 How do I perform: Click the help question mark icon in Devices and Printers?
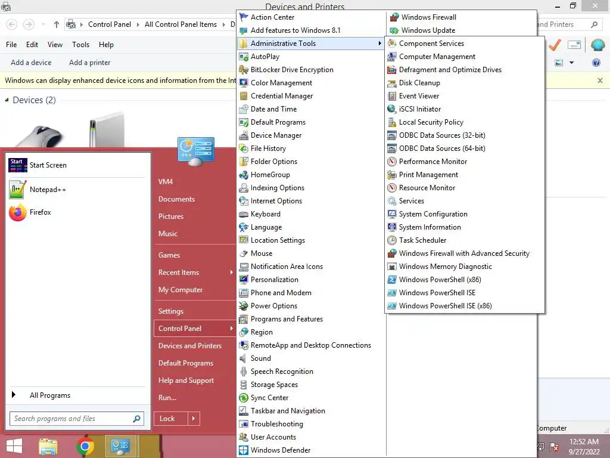[596, 63]
